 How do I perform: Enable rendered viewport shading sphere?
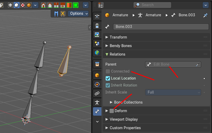click(29, 5)
